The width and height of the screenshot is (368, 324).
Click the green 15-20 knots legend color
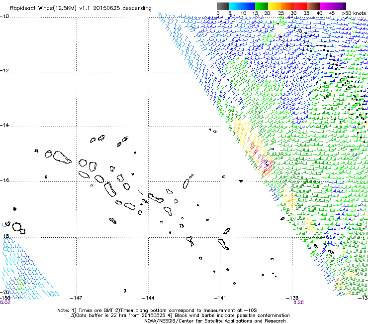(262, 6)
